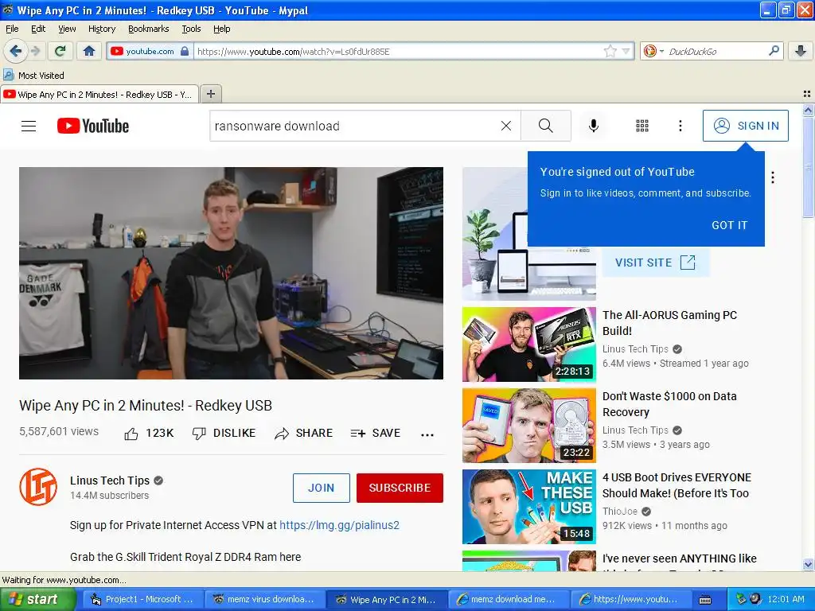The image size is (815, 611).
Task: Open the Data Recovery video thumbnail
Action: (529, 426)
